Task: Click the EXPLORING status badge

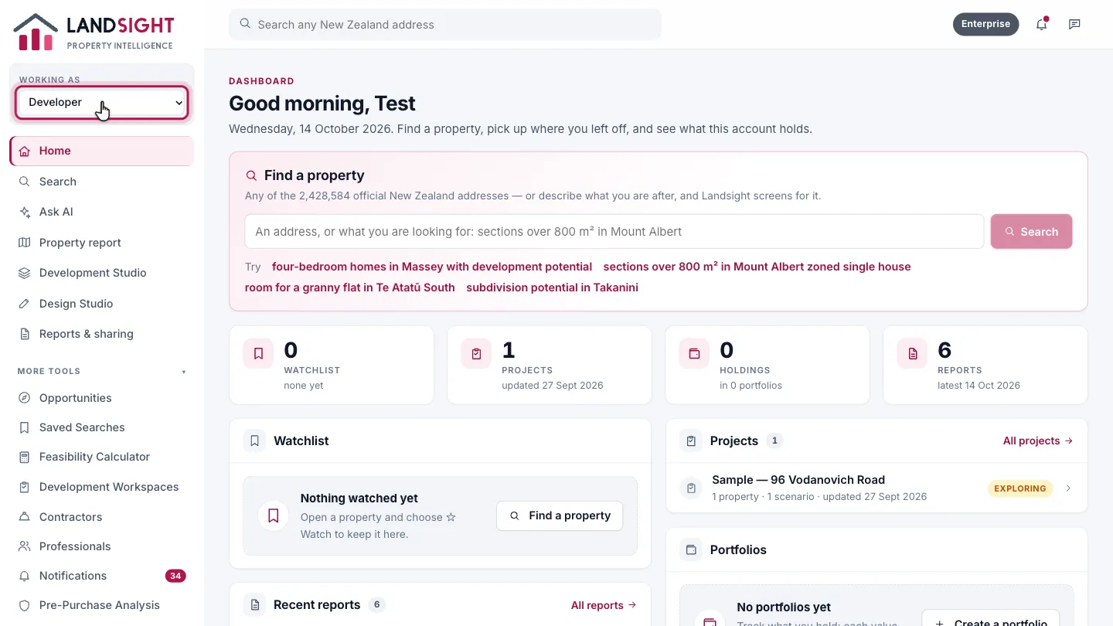Action: click(x=1020, y=488)
